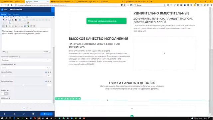The height and width of the screenshot is (120, 213).
Task: Click the print icon in editor toolbar
Action: tap(13, 20)
